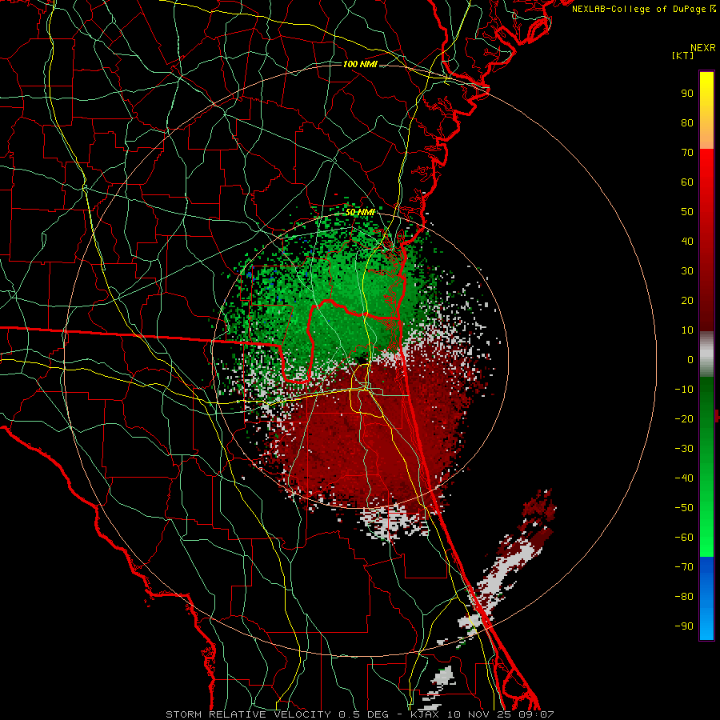Click the 90 value on the velocity scale
720x720 pixels.
pos(687,94)
